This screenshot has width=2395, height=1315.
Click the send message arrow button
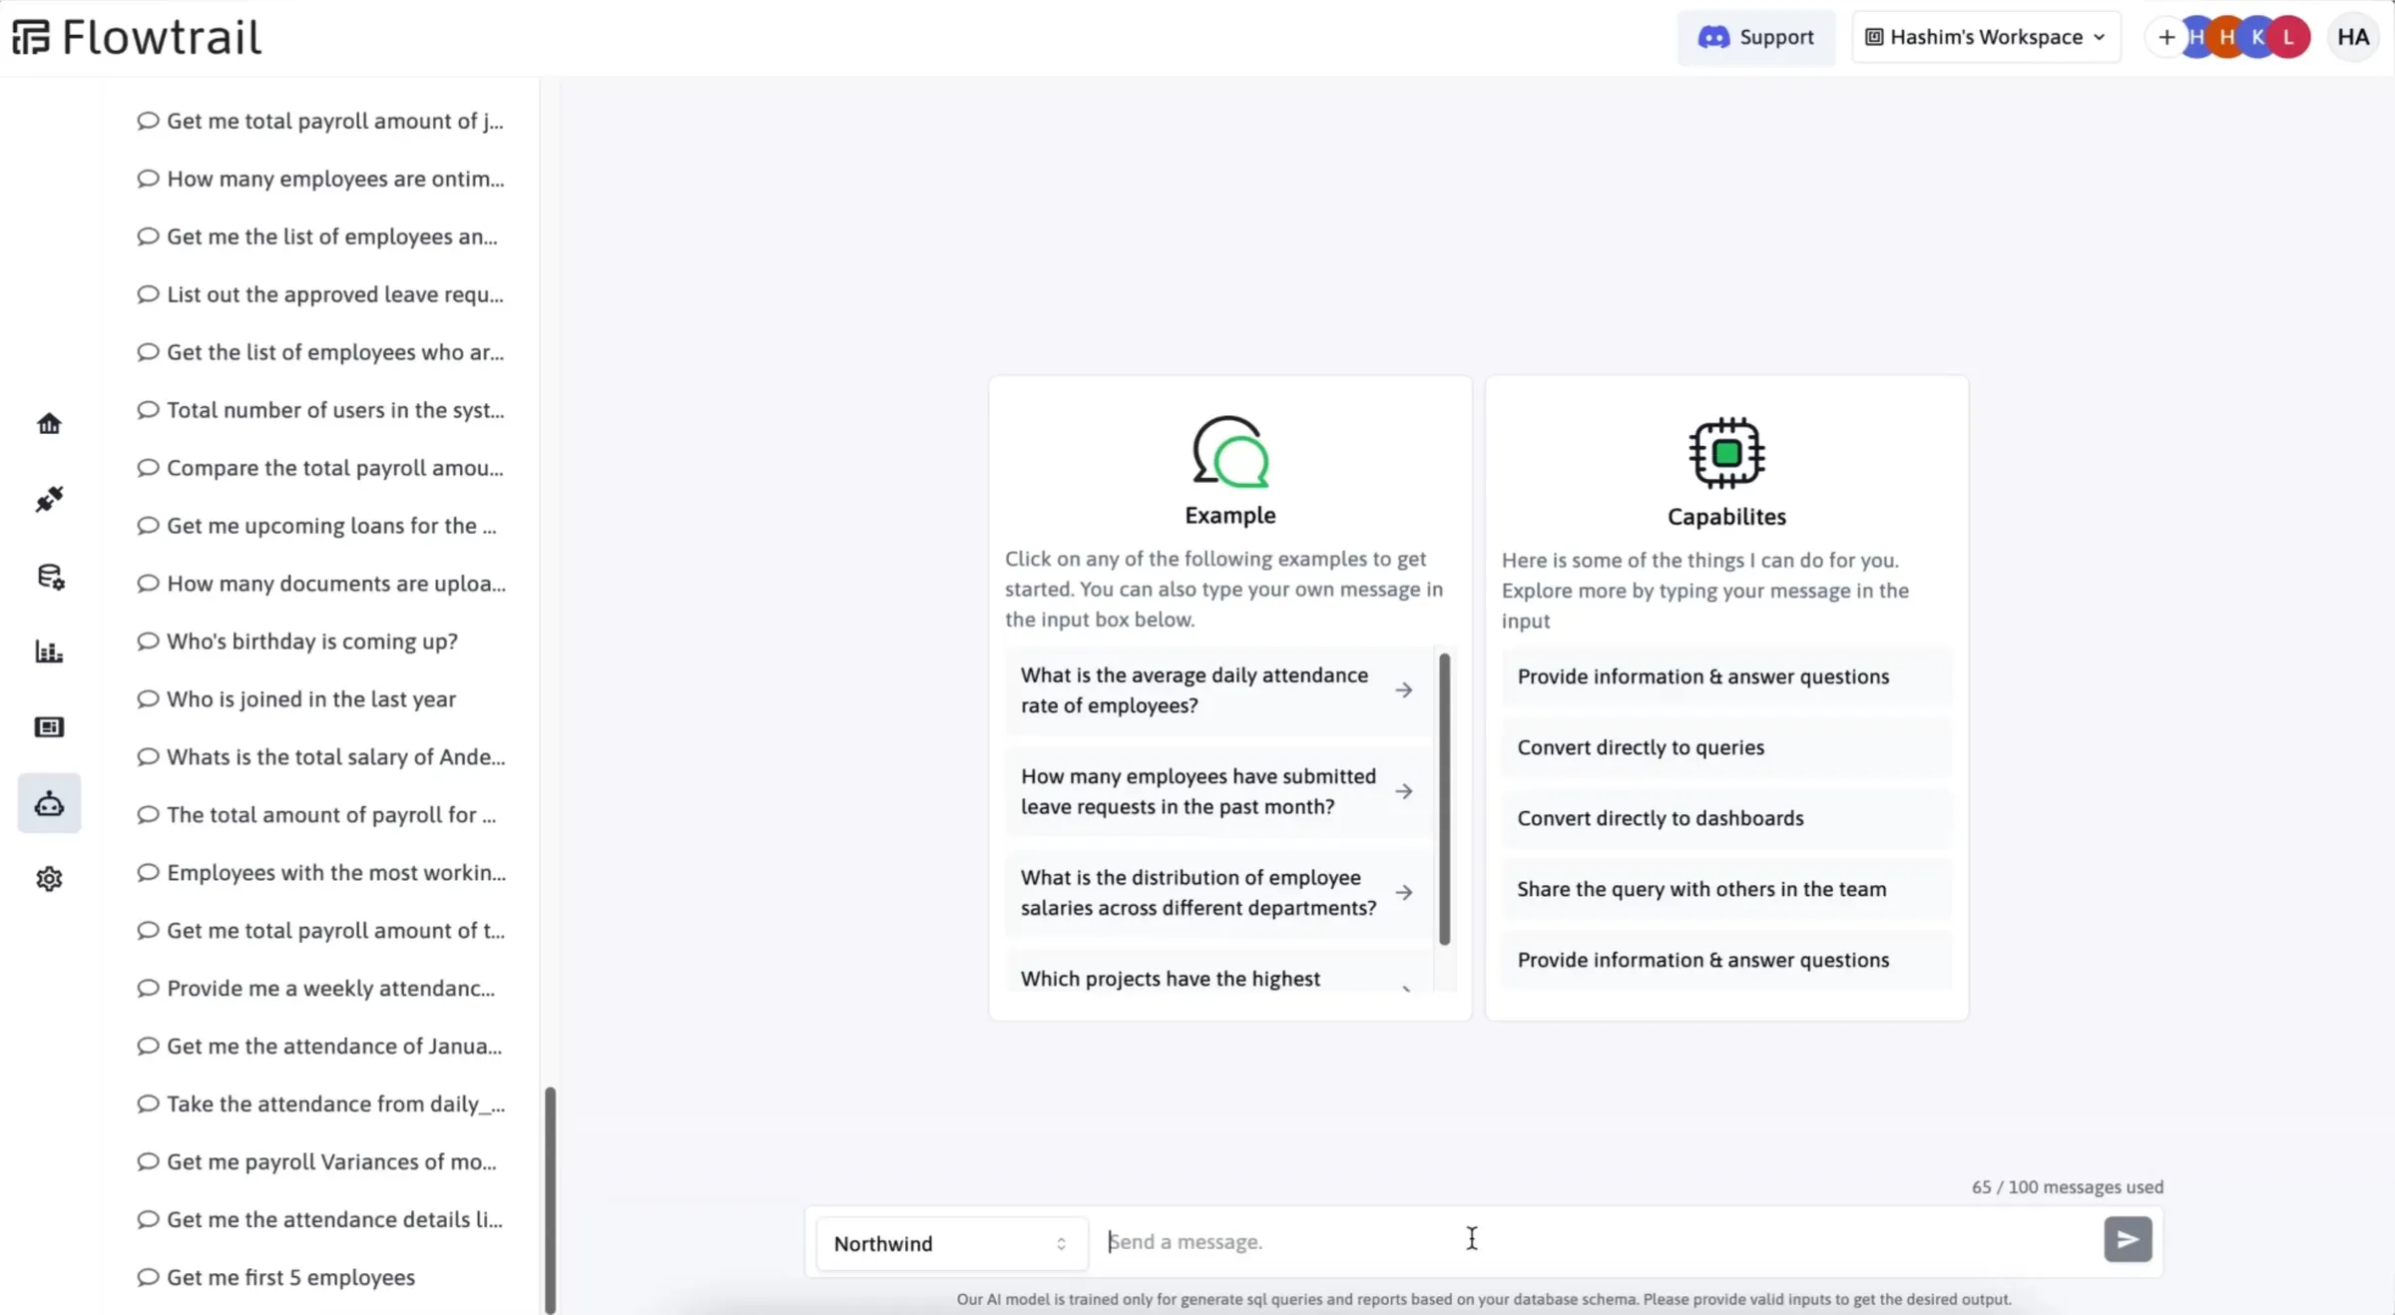pos(2127,1240)
